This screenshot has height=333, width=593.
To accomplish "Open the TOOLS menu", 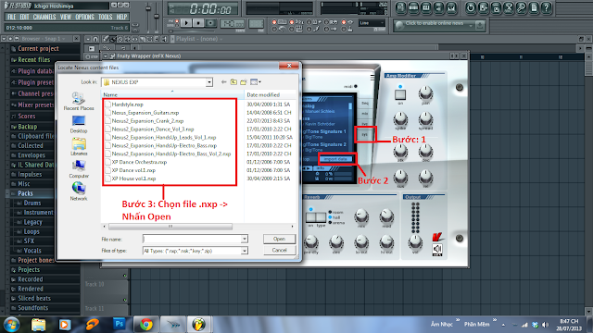I will (105, 17).
